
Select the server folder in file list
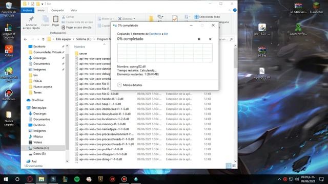tap(83, 54)
